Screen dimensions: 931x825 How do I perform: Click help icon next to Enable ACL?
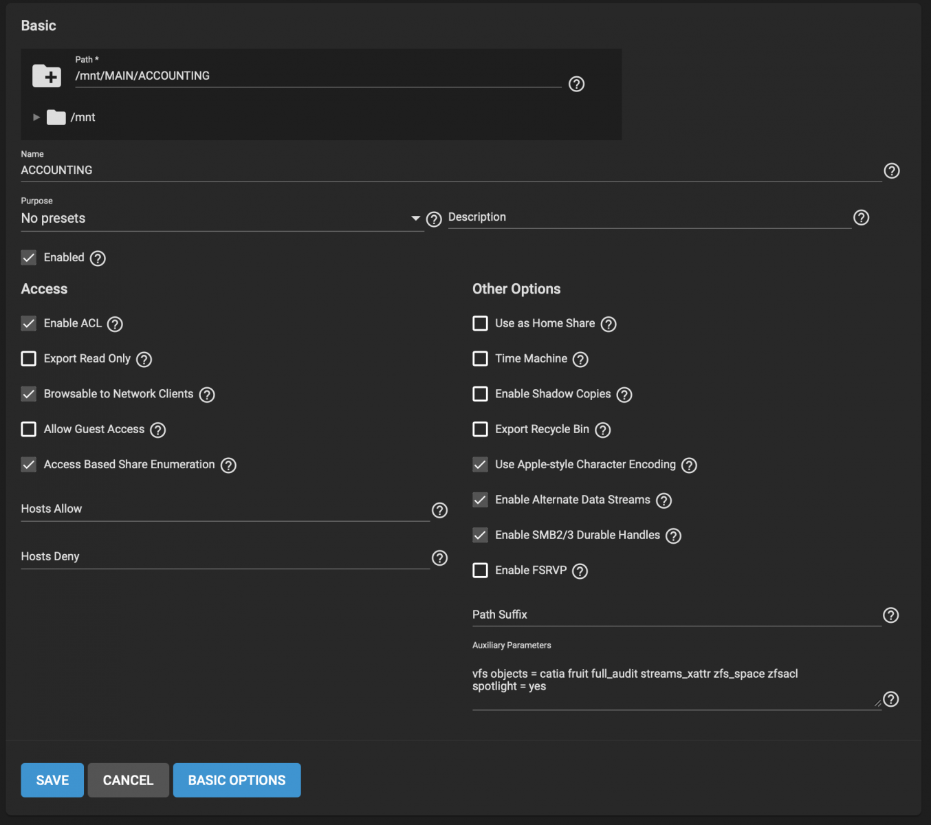115,324
